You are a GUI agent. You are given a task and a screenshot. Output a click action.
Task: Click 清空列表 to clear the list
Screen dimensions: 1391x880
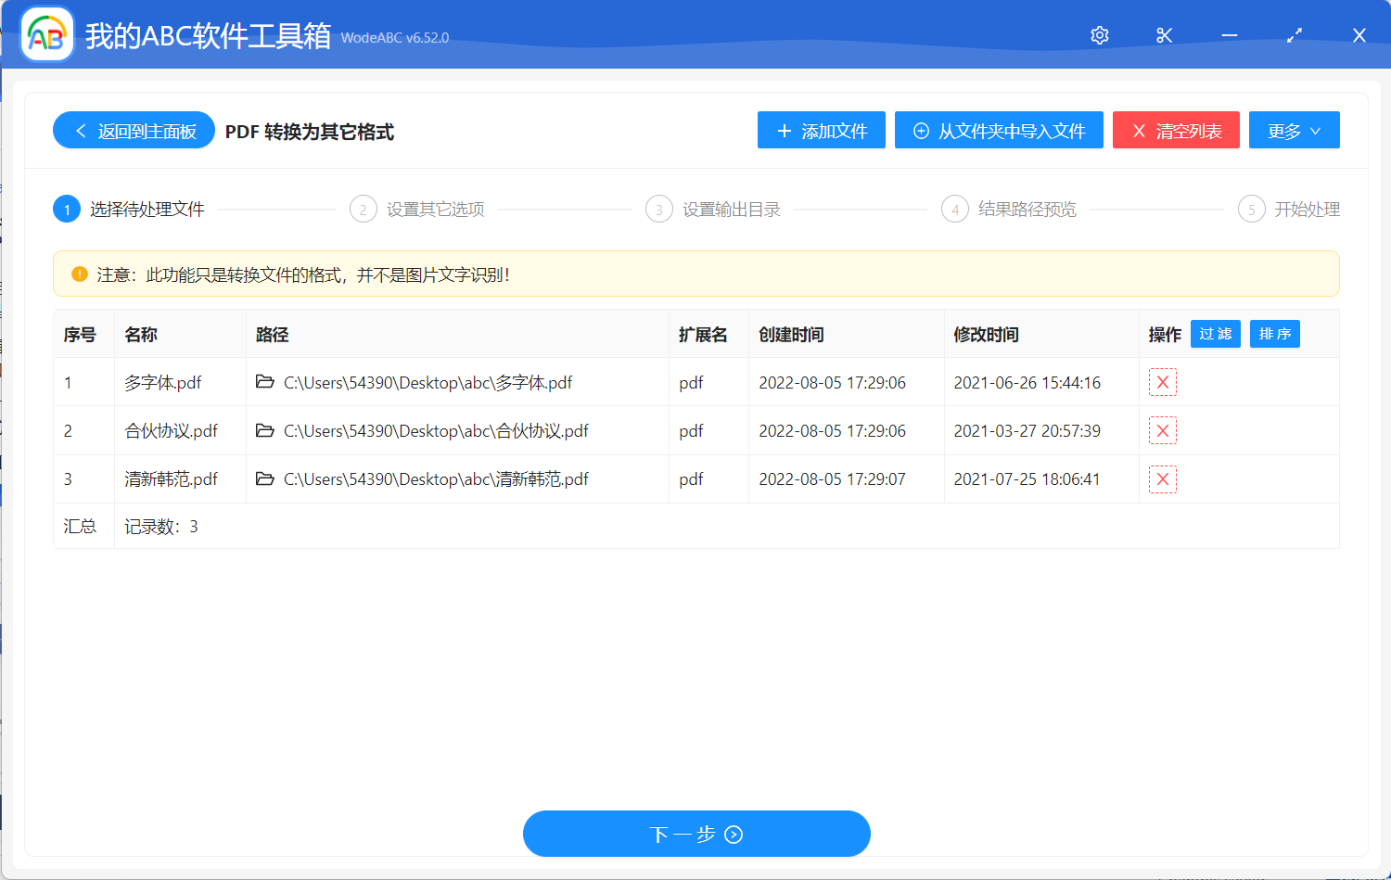(1176, 130)
